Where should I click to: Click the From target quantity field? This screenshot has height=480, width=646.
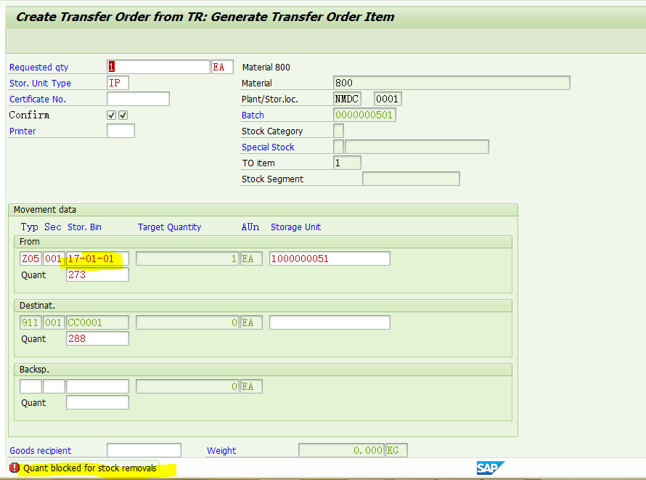187,259
